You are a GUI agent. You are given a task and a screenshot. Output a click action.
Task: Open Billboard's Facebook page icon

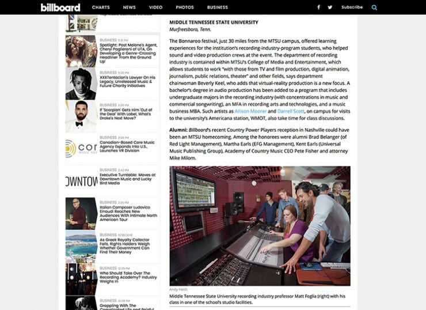click(x=318, y=7)
